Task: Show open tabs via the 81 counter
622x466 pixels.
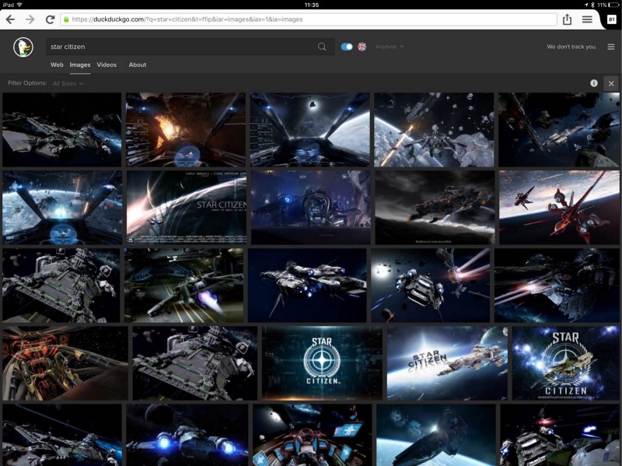Action: click(x=611, y=19)
